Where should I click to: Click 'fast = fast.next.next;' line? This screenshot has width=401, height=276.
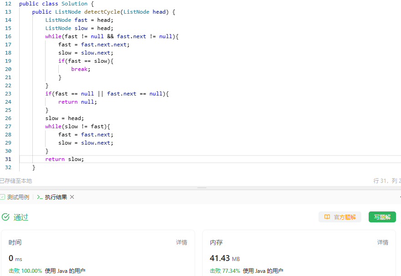pyautogui.click(x=94, y=45)
